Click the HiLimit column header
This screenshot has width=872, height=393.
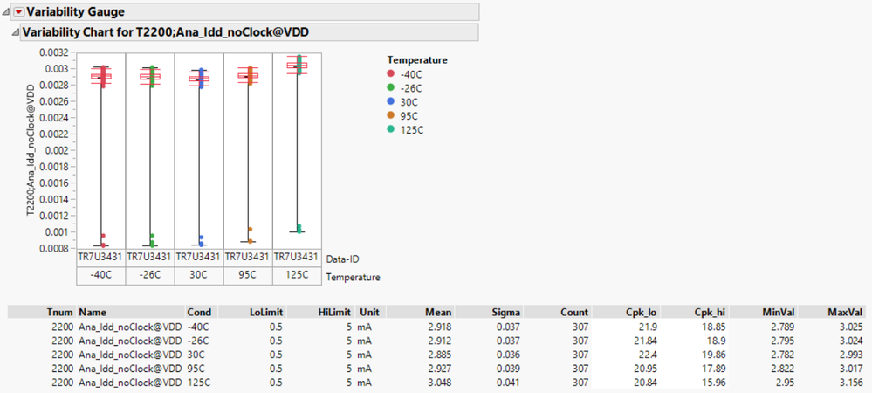click(335, 313)
